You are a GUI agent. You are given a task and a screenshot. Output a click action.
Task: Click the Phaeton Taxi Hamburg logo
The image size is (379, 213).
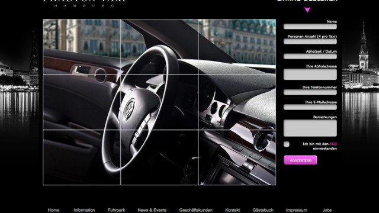coord(85,4)
